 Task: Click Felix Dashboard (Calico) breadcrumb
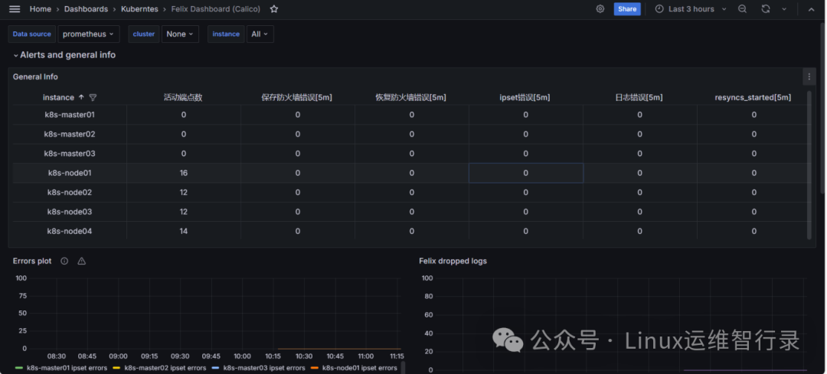[215, 9]
